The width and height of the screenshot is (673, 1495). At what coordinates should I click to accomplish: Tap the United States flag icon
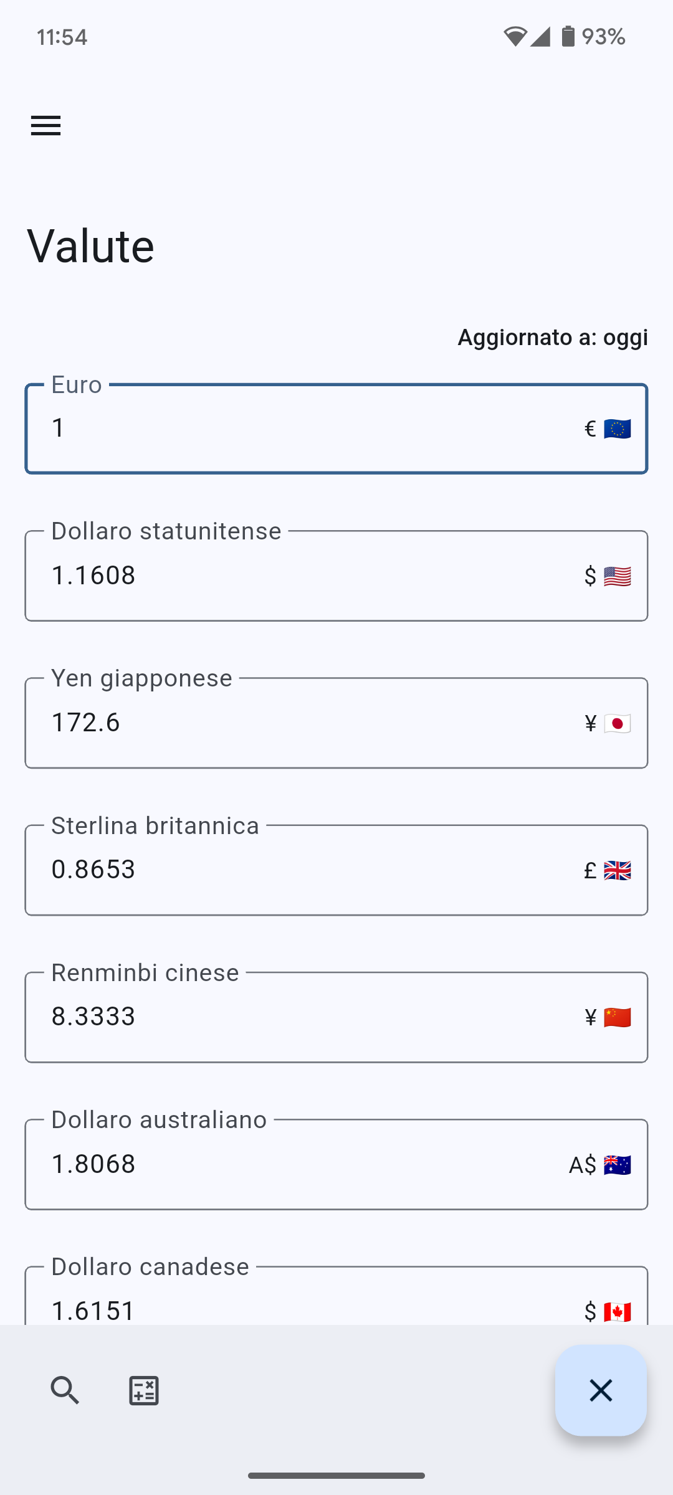coord(617,576)
